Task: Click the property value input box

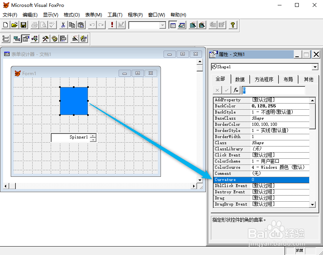Action: click(273, 90)
